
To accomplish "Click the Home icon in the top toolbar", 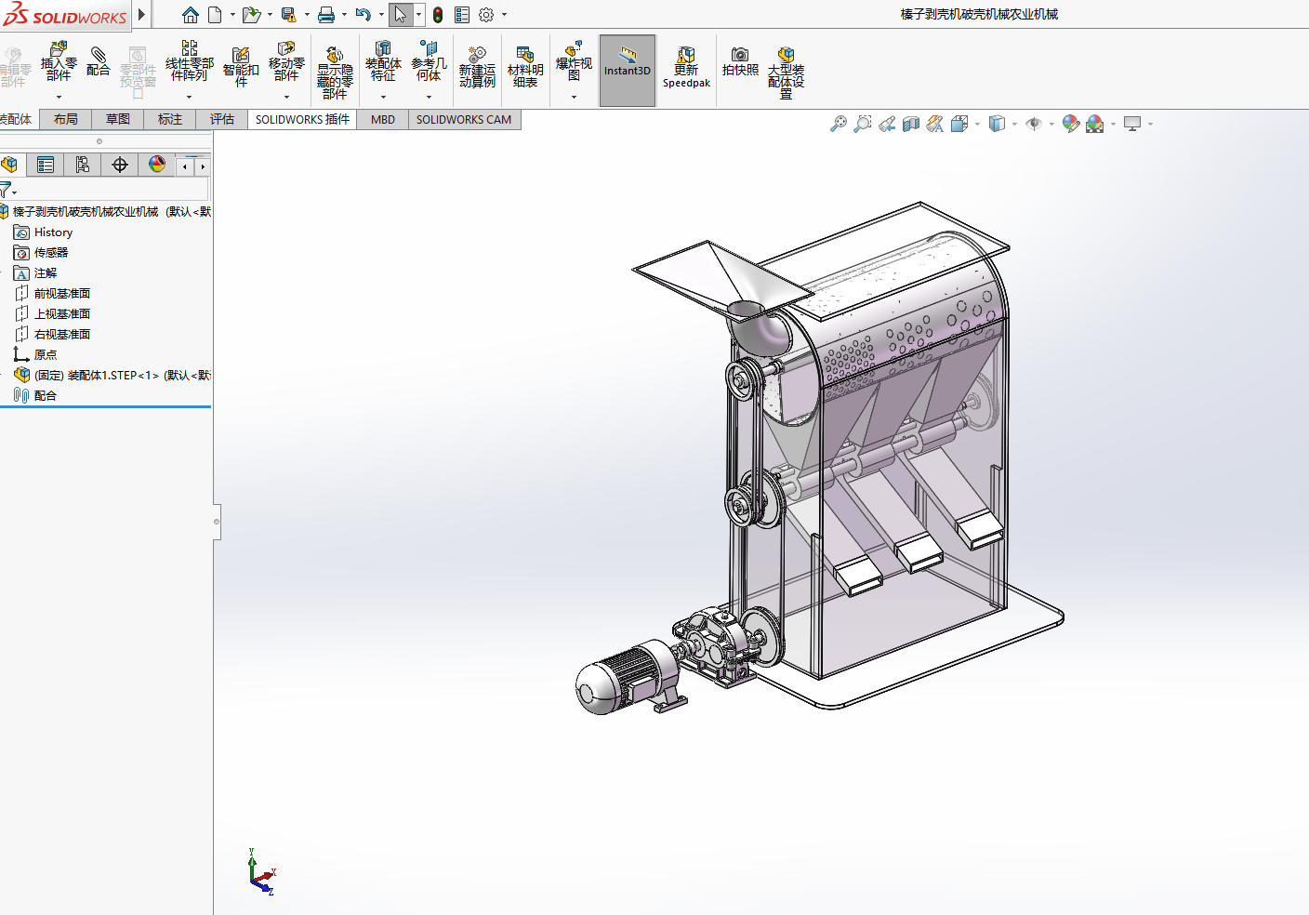I will pos(191,15).
